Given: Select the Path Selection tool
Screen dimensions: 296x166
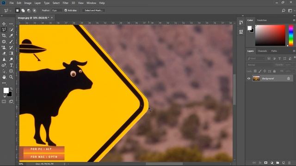Looking at the screenshot, I should tap(4, 71).
